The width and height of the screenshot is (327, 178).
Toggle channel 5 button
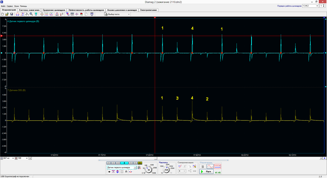click(131, 163)
